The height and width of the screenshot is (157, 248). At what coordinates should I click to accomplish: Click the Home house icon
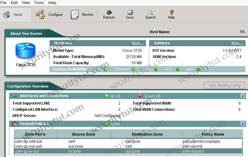(7, 15)
